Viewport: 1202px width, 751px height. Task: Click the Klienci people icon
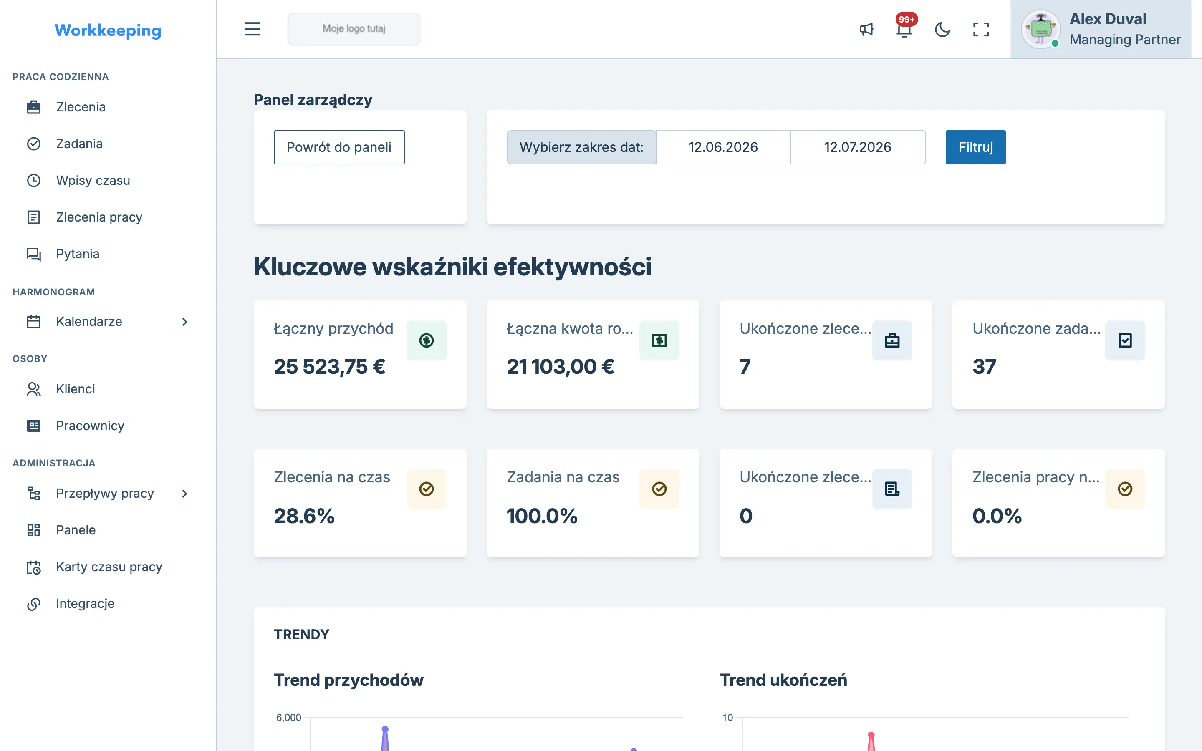pyautogui.click(x=34, y=389)
